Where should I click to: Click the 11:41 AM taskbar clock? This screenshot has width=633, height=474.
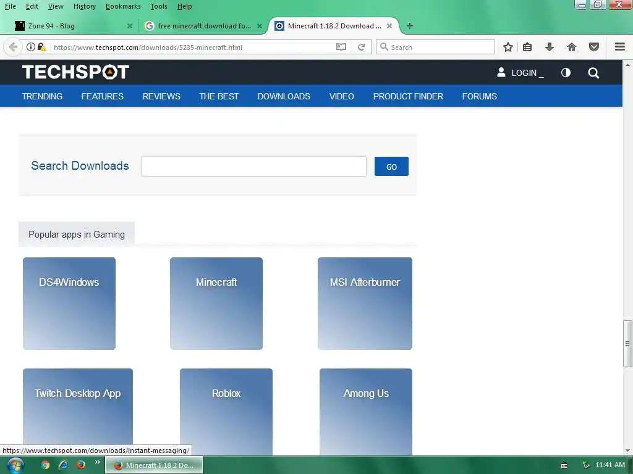(610, 465)
